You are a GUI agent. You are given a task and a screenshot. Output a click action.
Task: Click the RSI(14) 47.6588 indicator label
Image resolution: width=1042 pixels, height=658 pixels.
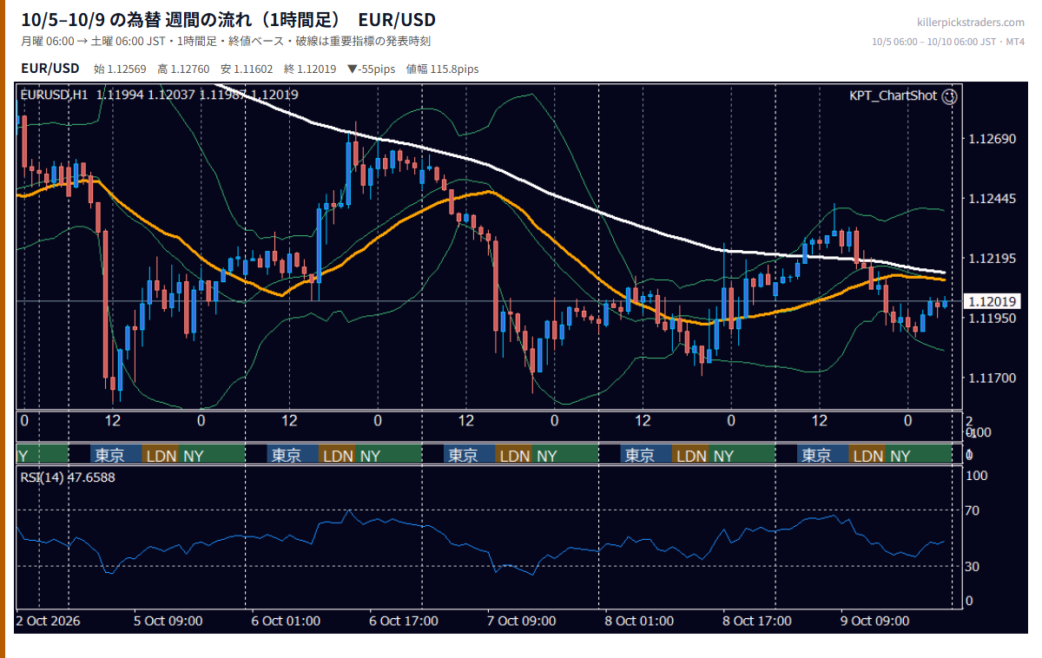(x=68, y=477)
